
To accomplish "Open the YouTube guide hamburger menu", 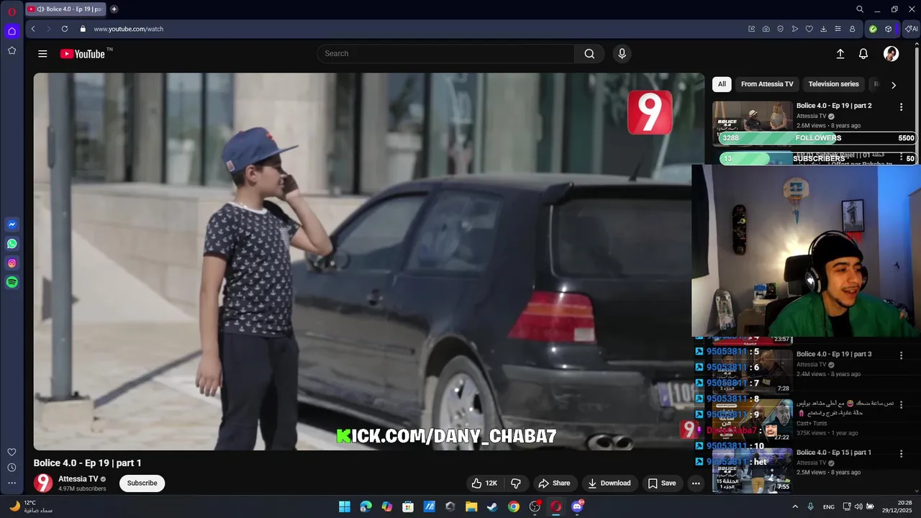I will (42, 54).
